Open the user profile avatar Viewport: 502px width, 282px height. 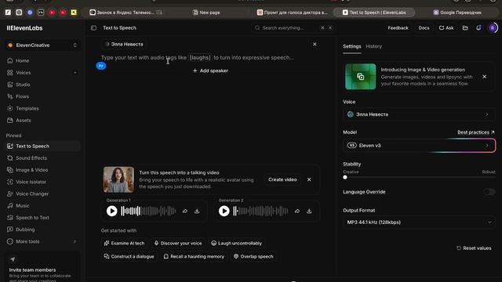point(493,28)
